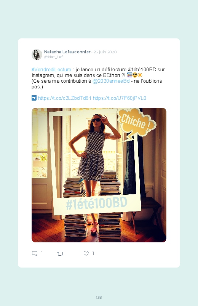
Task: Click the page number 138
Action: tap(99, 297)
